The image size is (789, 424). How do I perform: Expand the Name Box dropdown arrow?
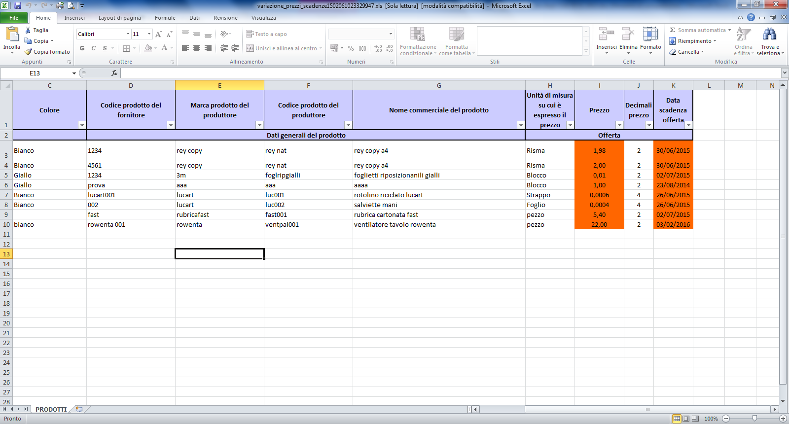pyautogui.click(x=74, y=73)
